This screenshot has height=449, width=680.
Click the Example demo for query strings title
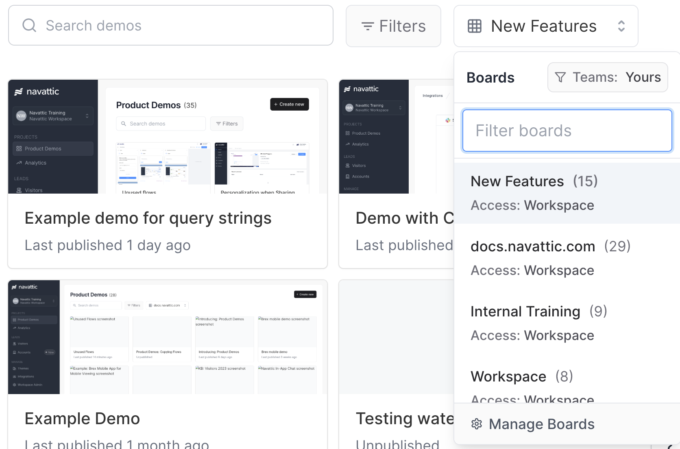tap(148, 218)
